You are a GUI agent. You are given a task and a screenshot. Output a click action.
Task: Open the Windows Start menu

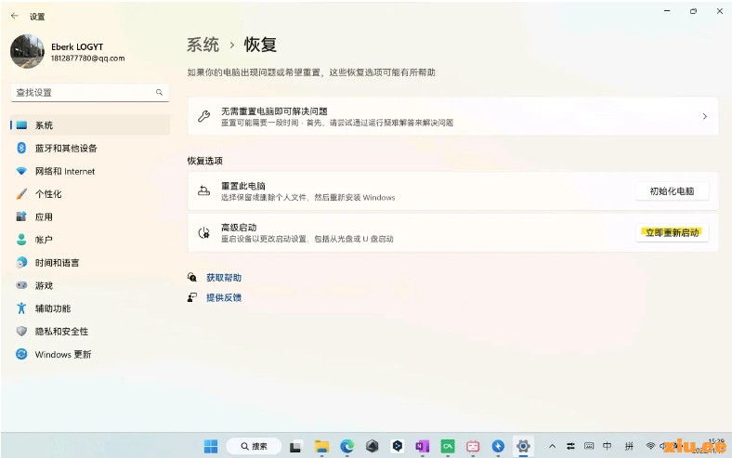[211, 446]
